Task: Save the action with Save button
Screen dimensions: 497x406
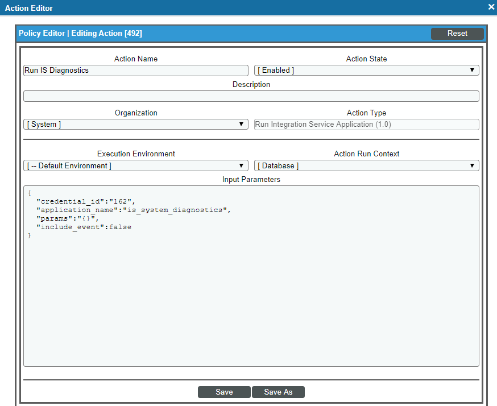Action: coord(224,392)
